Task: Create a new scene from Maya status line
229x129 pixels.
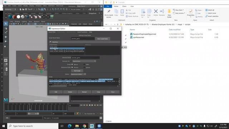Action: pyautogui.click(x=20, y=9)
